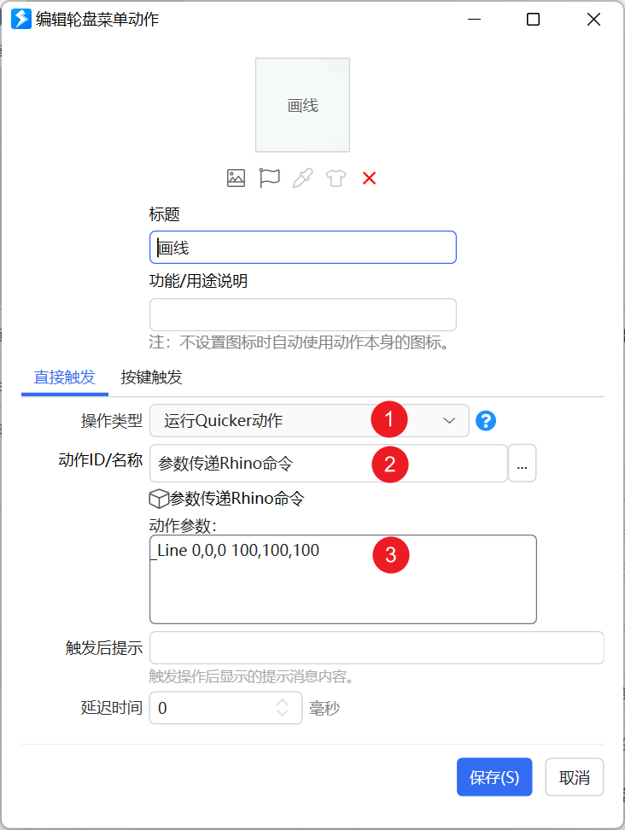Expand the 操作类型 dropdown
The height and width of the screenshot is (830, 625).
[310, 421]
